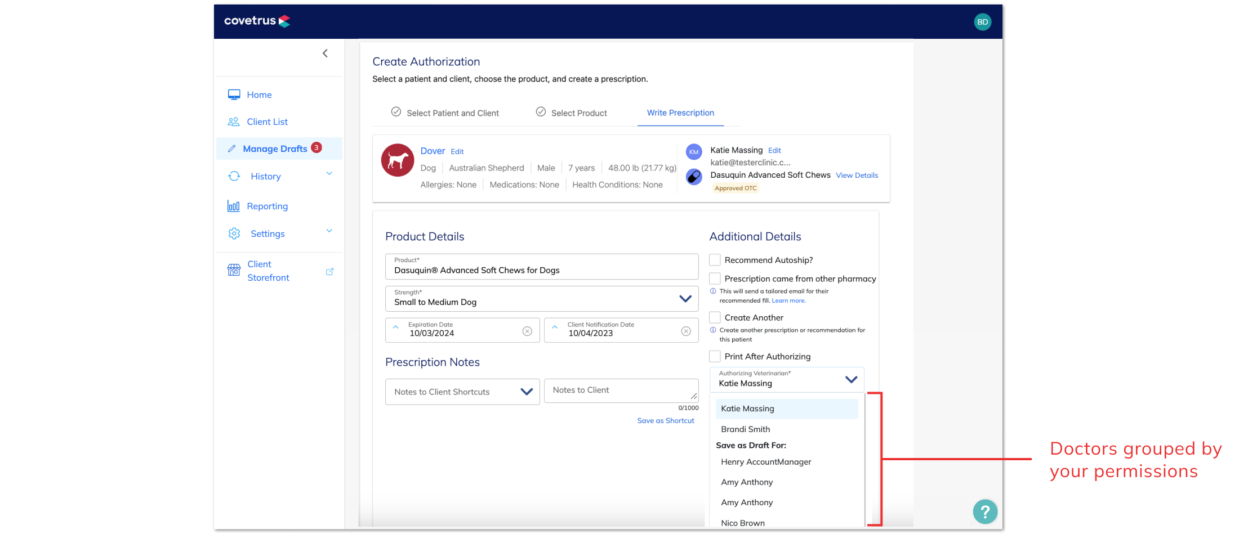Clear the Client Notification Date field

[x=686, y=331]
